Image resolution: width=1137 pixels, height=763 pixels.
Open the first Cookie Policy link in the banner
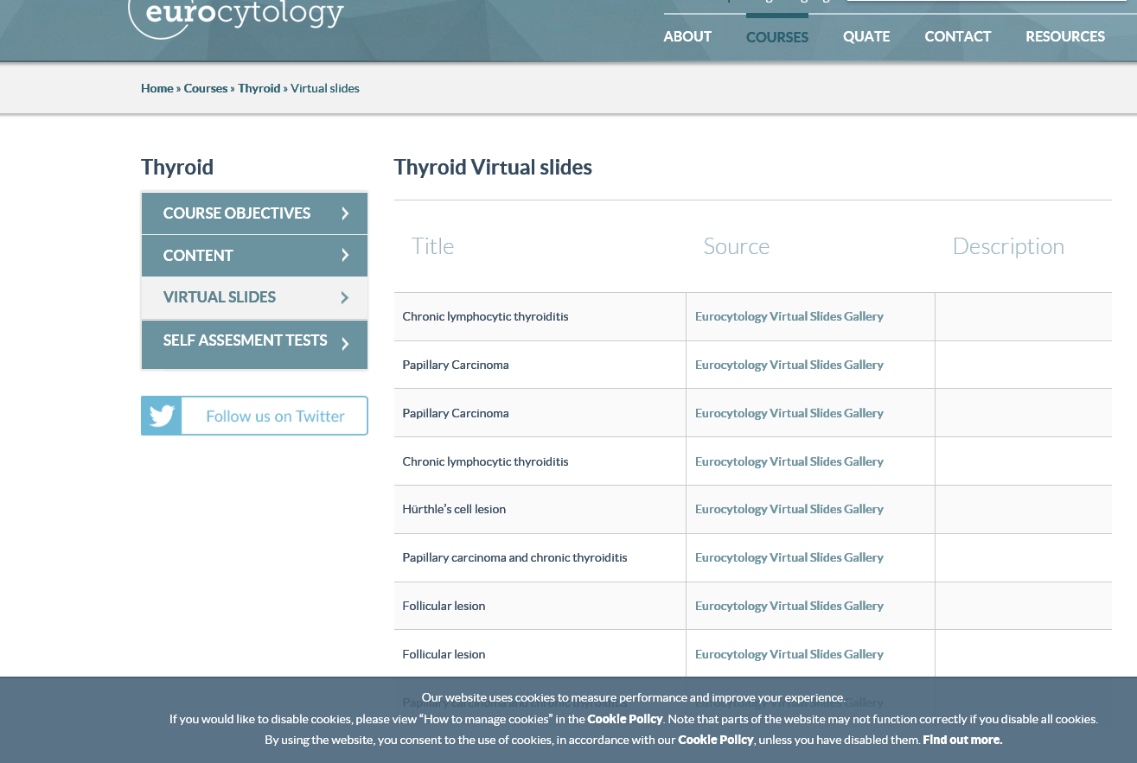tap(625, 719)
